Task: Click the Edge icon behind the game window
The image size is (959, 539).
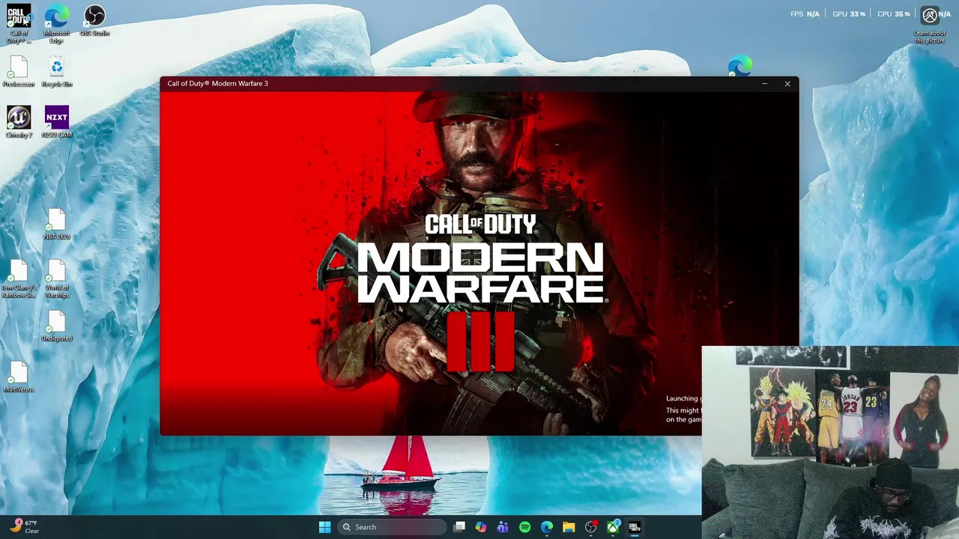Action: click(x=739, y=67)
